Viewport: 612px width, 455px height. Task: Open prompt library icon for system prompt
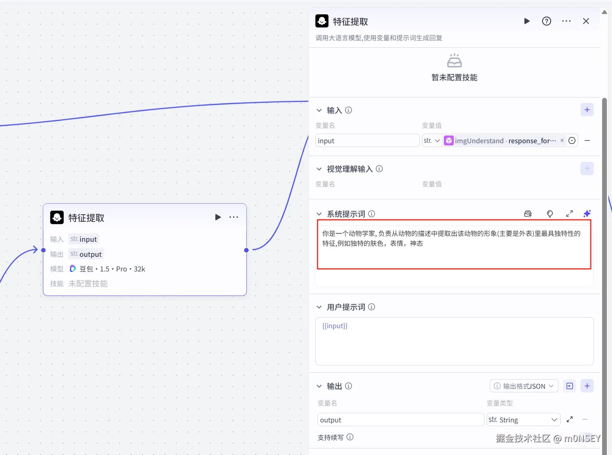tap(528, 214)
